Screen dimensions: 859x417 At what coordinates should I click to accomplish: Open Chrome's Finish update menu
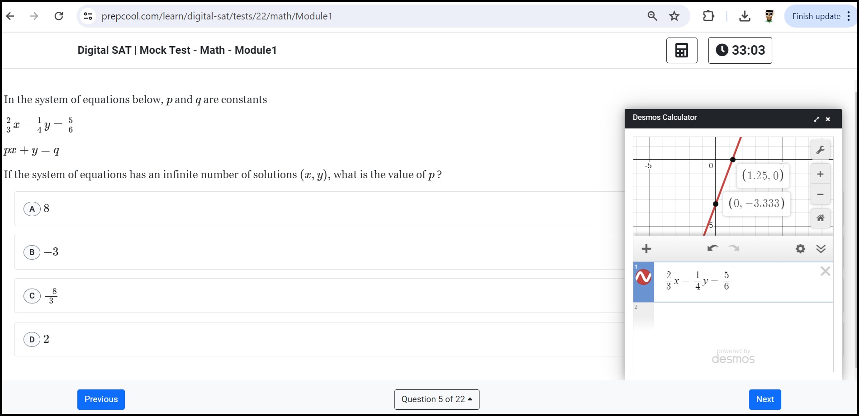click(820, 16)
